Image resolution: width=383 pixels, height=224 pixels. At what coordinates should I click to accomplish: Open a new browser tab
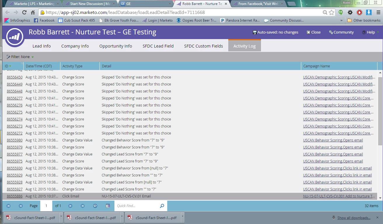(x=291, y=4)
